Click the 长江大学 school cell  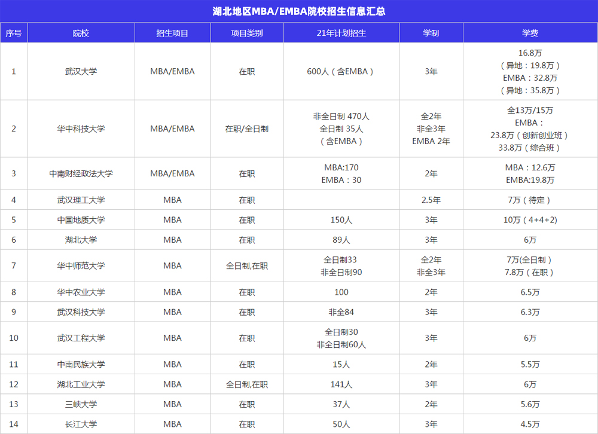(x=81, y=424)
